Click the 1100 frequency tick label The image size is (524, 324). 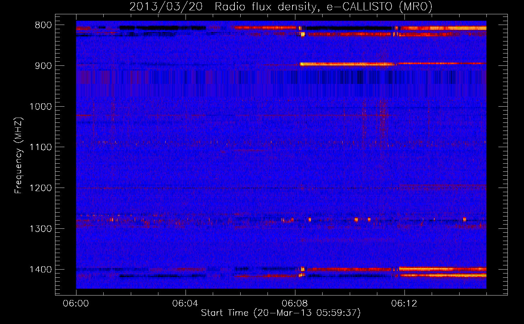tap(40, 147)
